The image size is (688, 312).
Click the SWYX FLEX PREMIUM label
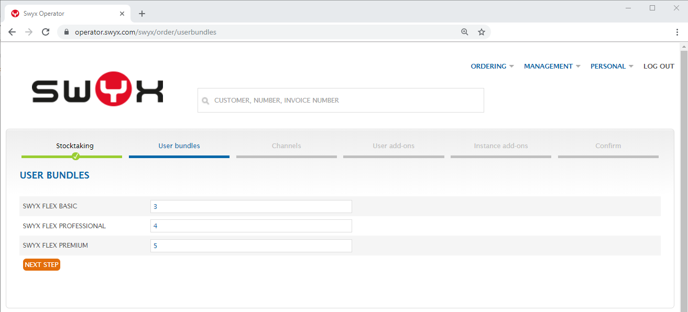56,246
